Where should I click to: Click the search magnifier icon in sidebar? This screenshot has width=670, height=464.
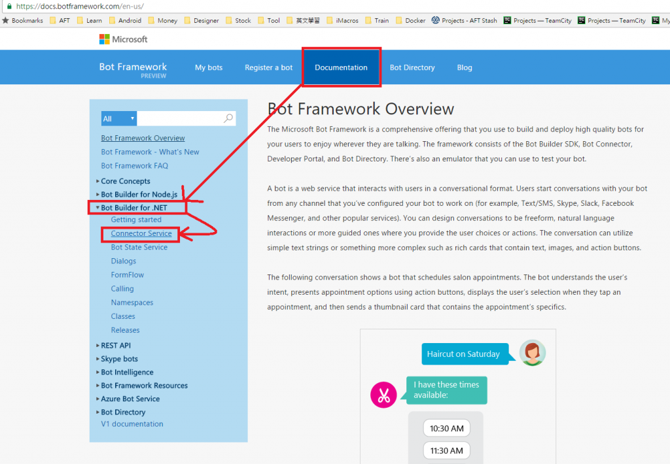click(x=228, y=118)
